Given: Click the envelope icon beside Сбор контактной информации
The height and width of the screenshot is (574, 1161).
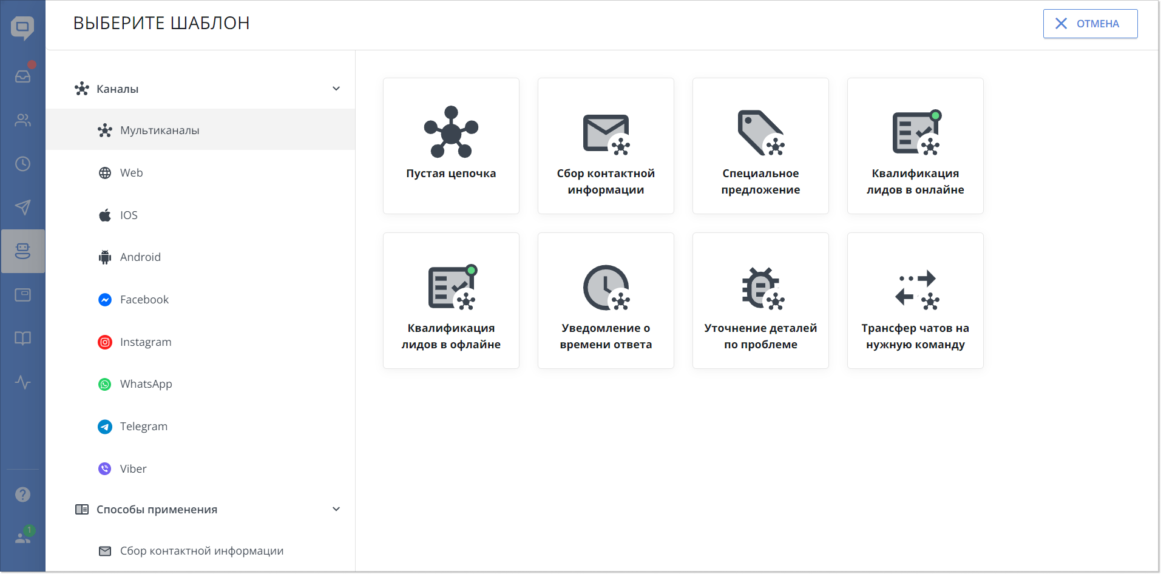Looking at the screenshot, I should coord(105,551).
